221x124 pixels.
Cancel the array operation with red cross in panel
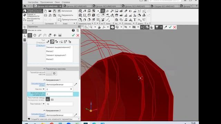click(78, 35)
